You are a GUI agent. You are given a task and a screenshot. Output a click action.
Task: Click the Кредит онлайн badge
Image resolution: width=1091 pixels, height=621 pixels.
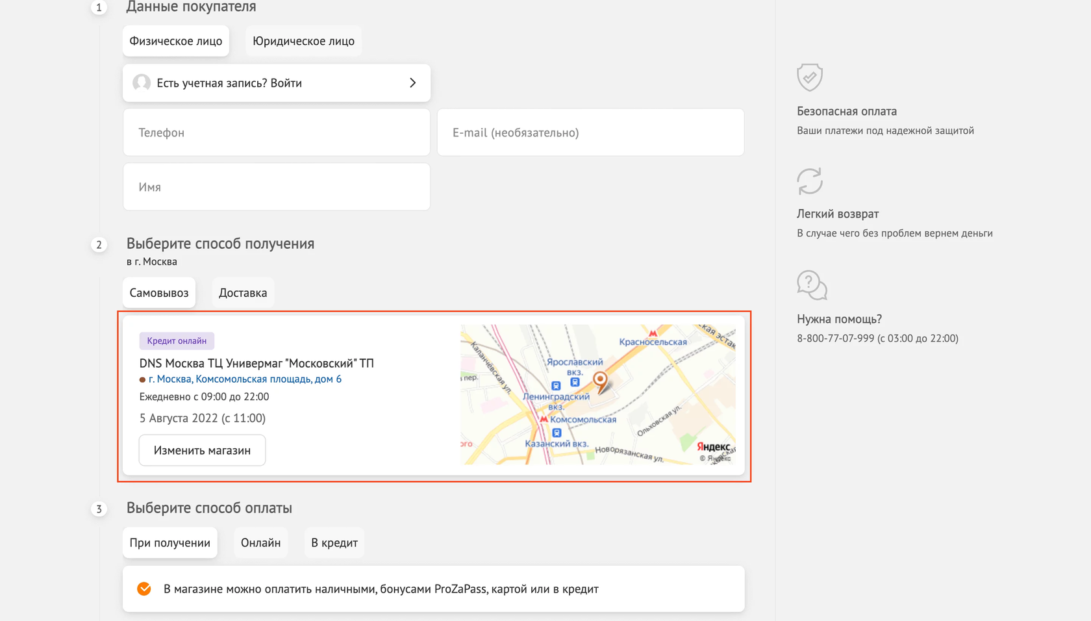point(177,341)
